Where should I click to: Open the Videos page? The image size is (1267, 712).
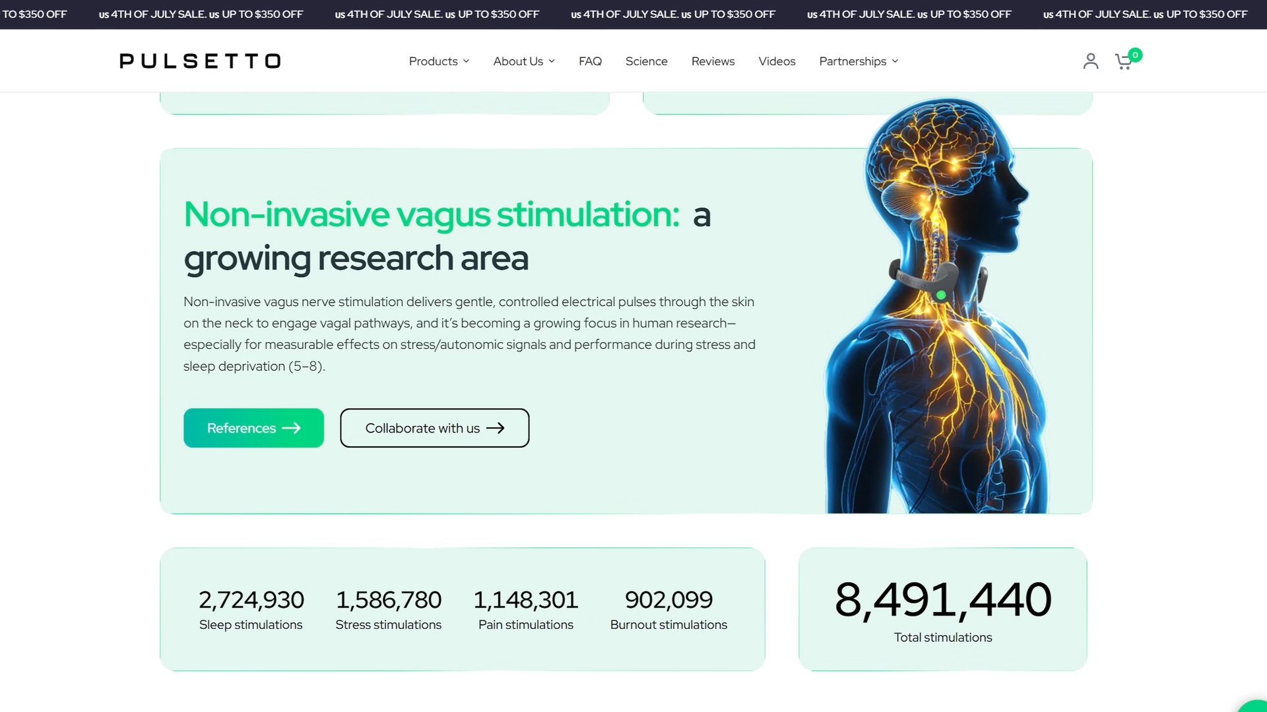[777, 61]
